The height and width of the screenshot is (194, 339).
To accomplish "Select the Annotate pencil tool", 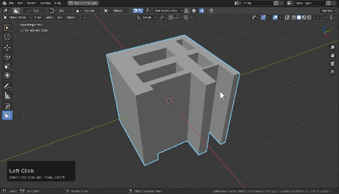I will coord(7,86).
